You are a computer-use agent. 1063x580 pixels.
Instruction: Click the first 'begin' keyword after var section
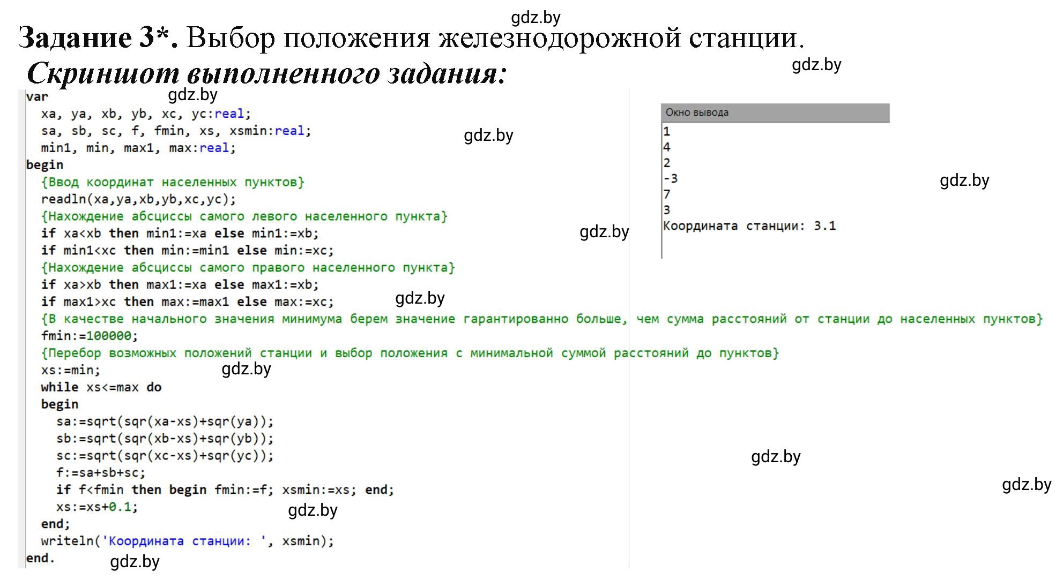coord(44,165)
